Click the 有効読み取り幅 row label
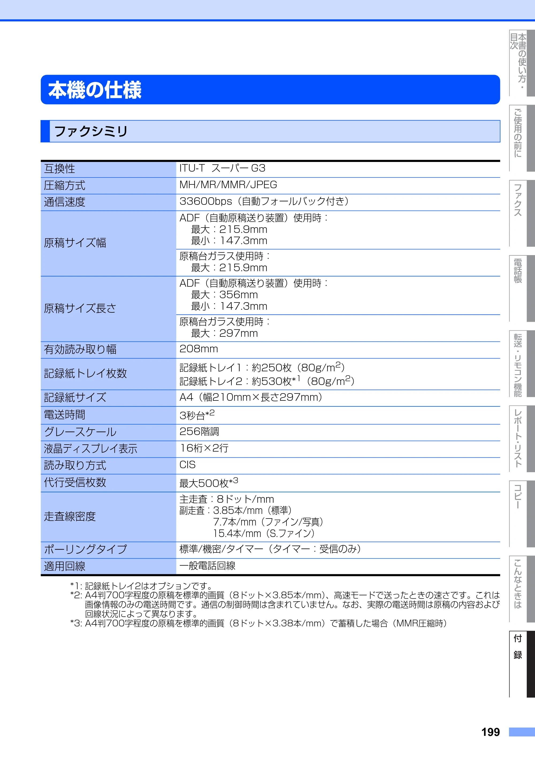This screenshot has height=757, width=535. [x=80, y=350]
